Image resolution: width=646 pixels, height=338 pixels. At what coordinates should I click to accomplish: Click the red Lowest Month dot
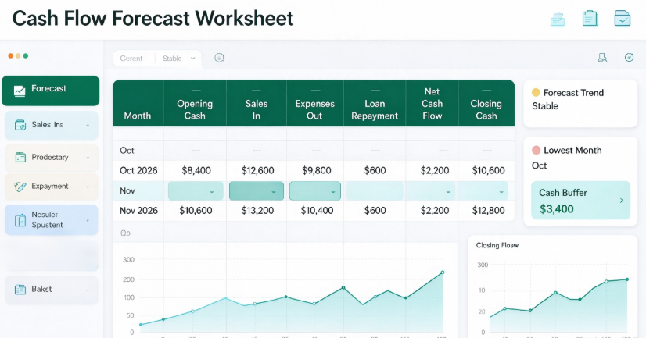(536, 150)
